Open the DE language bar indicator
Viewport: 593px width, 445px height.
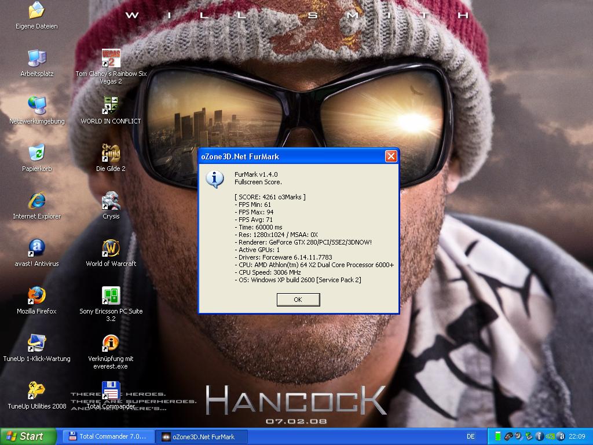pyautogui.click(x=470, y=436)
